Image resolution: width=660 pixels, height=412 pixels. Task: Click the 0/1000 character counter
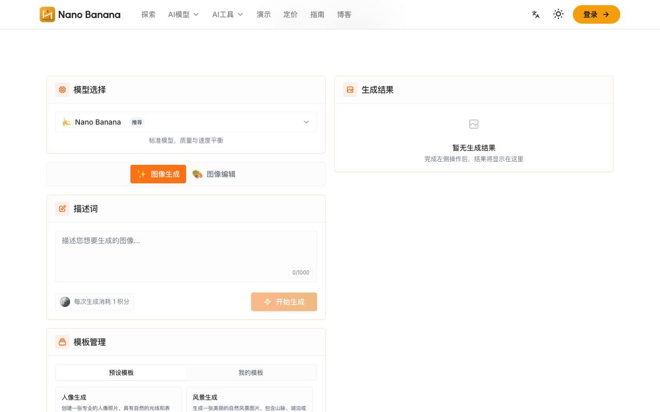pos(301,272)
